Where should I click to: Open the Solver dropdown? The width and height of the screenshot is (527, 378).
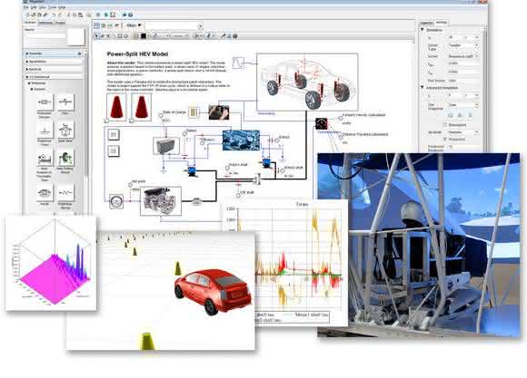click(462, 56)
